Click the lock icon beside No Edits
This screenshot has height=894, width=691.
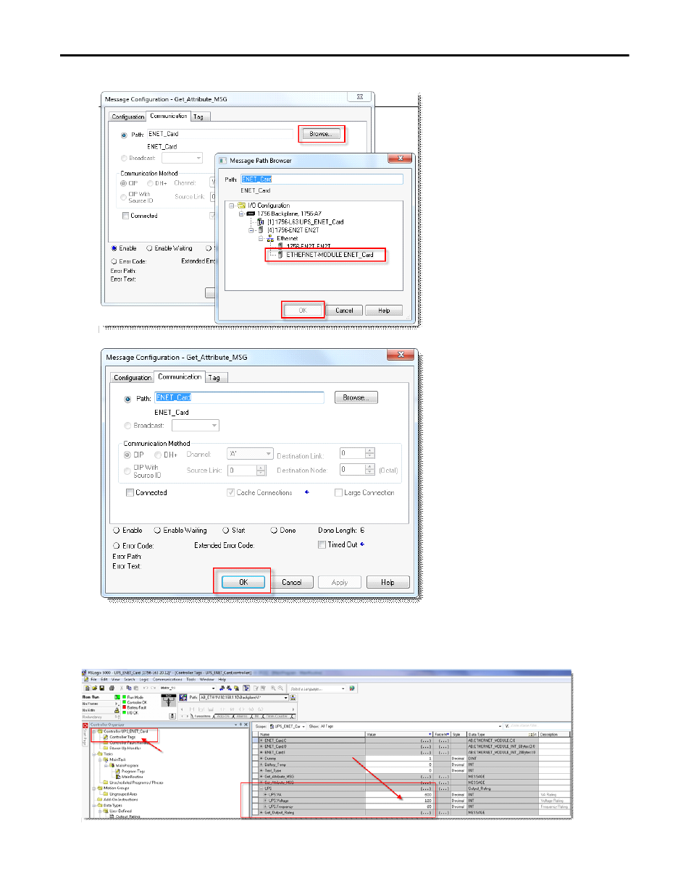coord(117,710)
